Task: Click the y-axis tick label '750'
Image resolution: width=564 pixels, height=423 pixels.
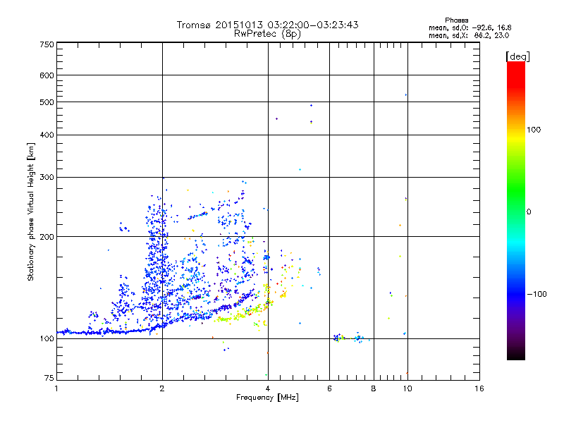Action: (47, 44)
